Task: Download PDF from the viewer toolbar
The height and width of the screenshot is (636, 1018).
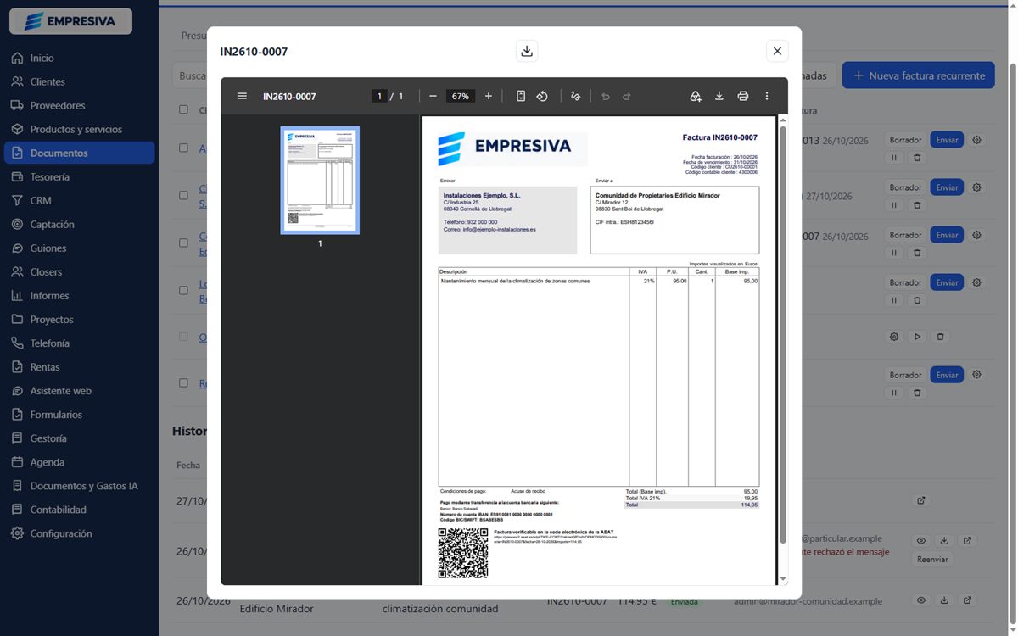Action: (719, 96)
